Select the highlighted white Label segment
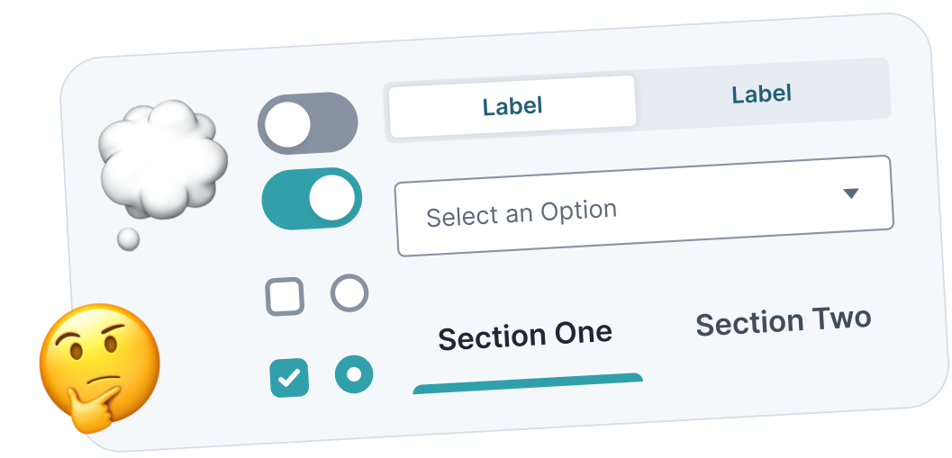Viewport: 952px width, 458px height. (512, 106)
